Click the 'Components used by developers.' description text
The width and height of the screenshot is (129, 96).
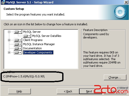(x=96, y=36)
